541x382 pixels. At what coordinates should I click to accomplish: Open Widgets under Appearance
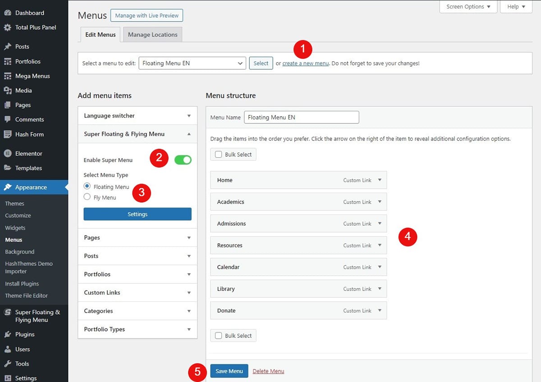pyautogui.click(x=15, y=228)
